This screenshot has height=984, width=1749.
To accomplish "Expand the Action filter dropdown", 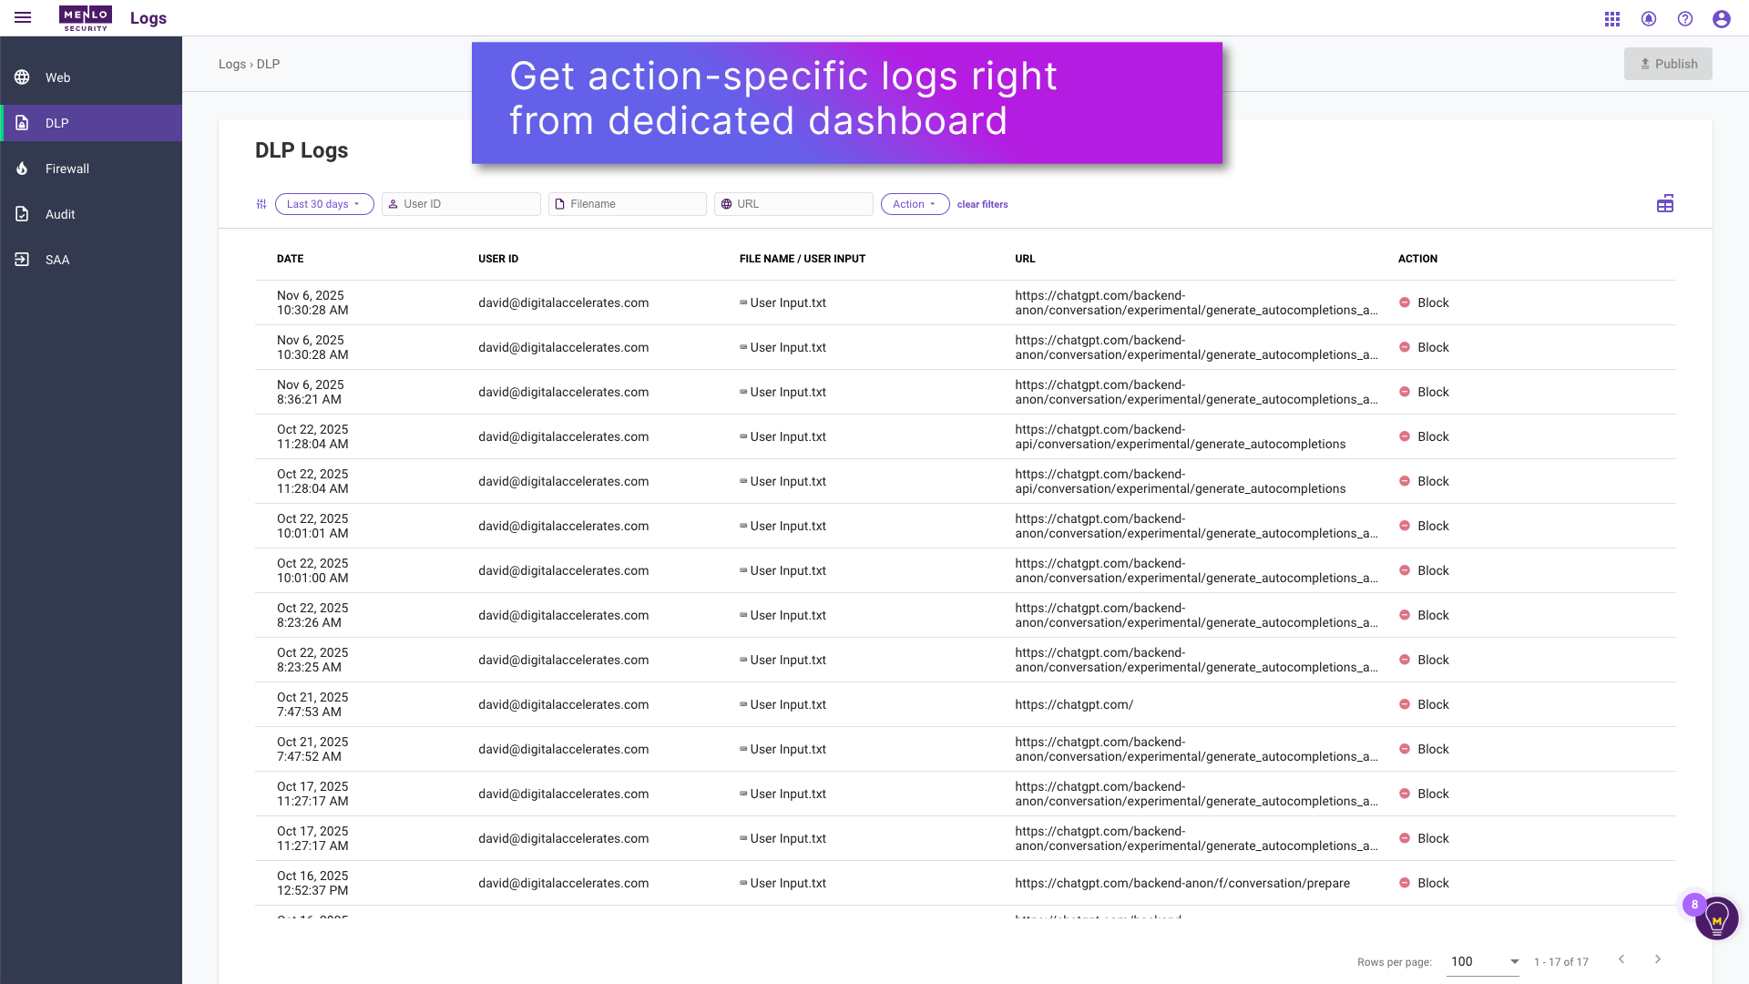I will pos(914,204).
